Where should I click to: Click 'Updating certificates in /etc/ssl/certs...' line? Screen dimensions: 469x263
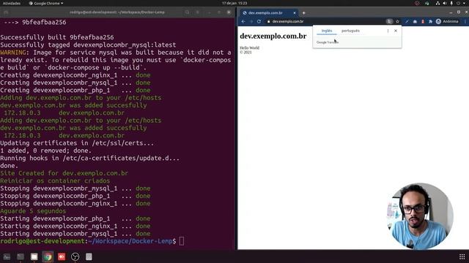point(77,143)
